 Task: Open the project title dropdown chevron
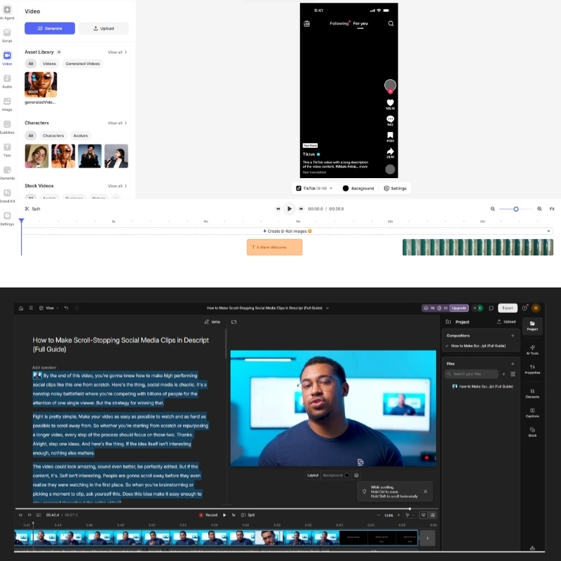tap(327, 308)
